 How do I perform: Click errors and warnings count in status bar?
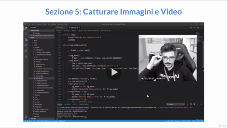tap(62, 121)
